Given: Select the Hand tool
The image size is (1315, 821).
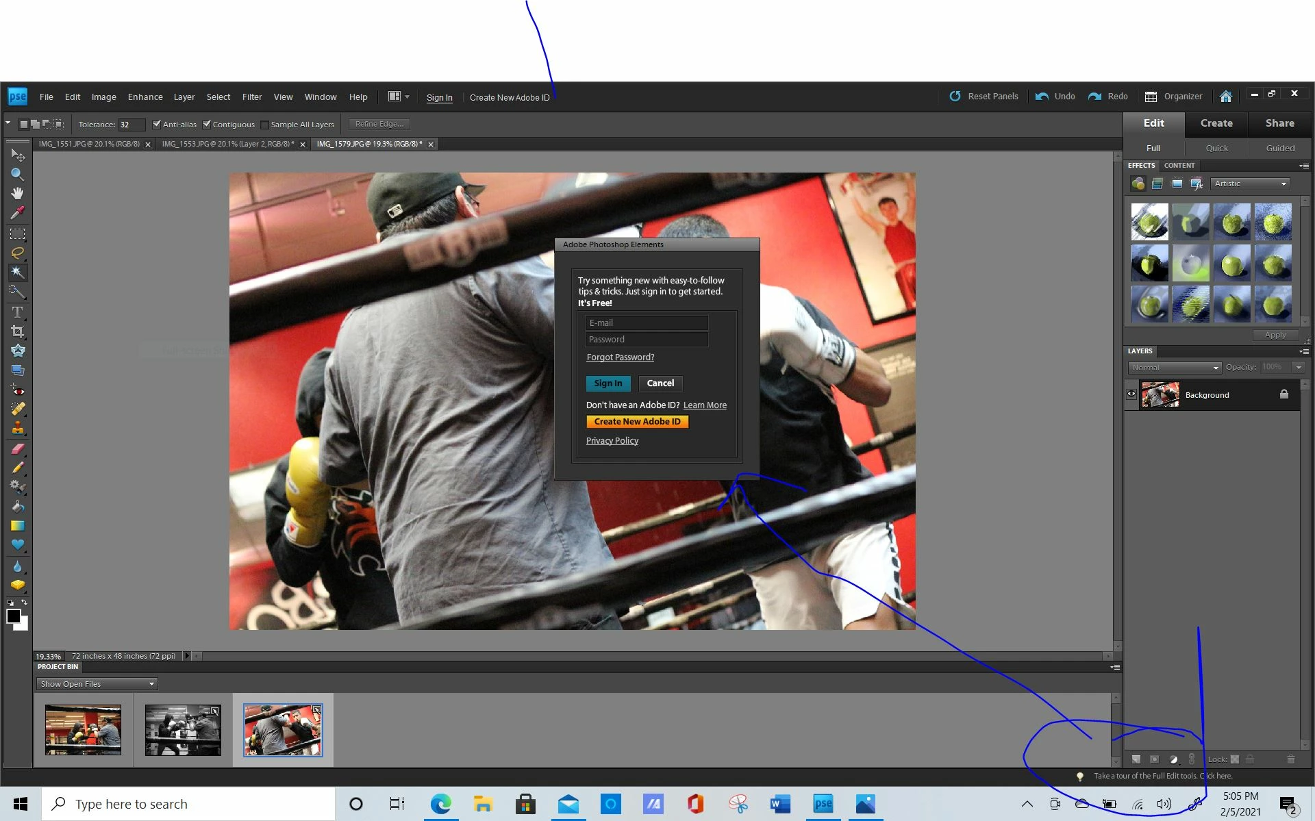Looking at the screenshot, I should (x=17, y=194).
